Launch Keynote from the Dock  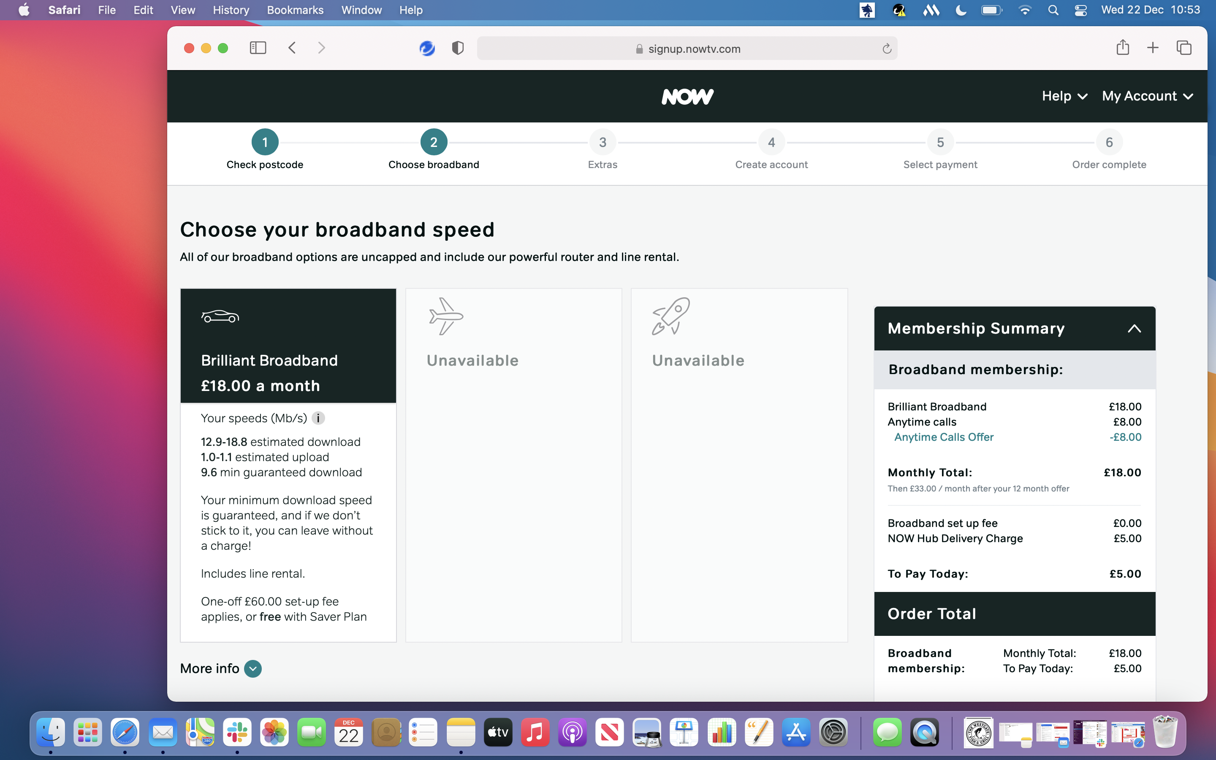pos(684,732)
